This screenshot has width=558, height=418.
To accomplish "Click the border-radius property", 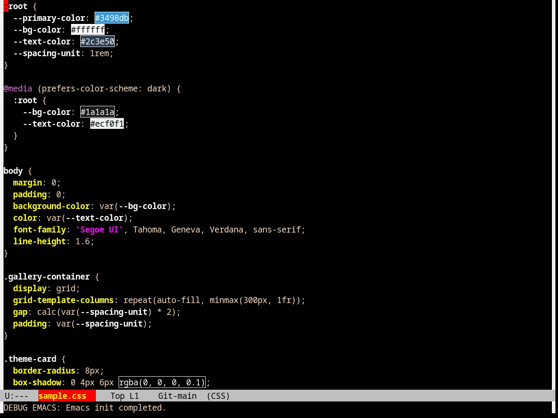I will (44, 371).
